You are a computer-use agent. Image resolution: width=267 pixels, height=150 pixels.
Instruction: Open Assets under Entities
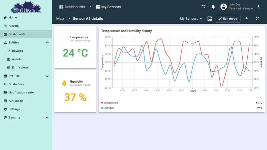26,59
